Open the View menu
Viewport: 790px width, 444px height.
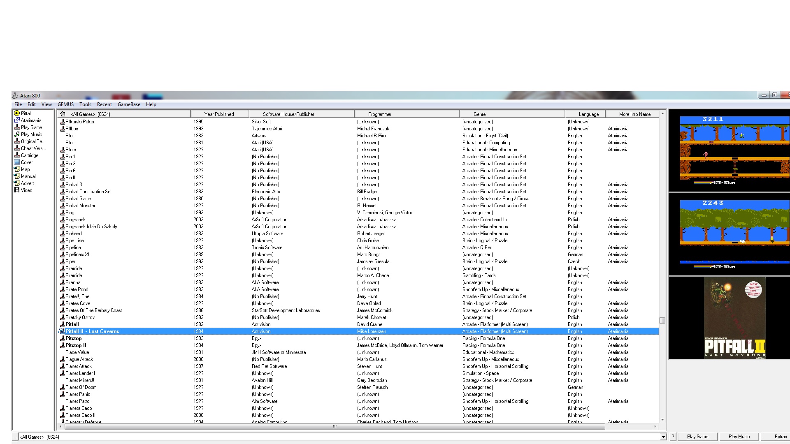pyautogui.click(x=46, y=104)
